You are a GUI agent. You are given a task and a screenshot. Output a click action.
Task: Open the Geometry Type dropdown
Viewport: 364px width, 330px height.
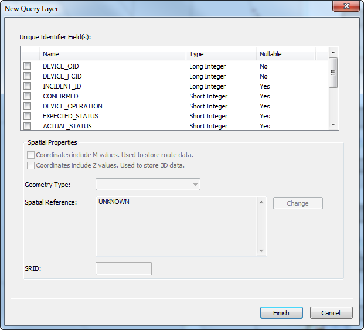148,185
